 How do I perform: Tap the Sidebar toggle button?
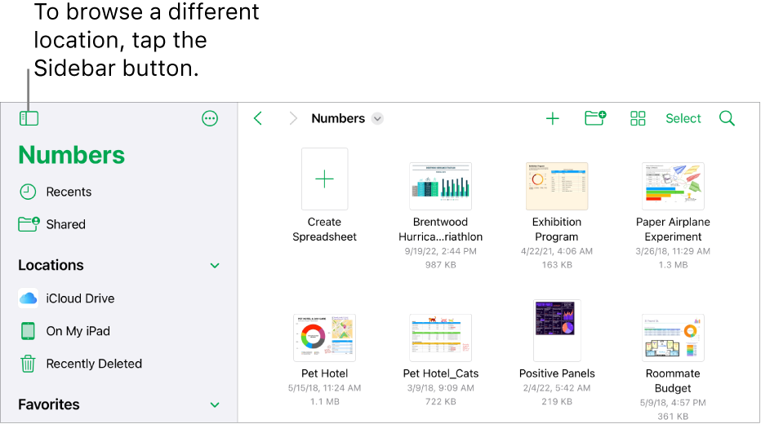[29, 118]
